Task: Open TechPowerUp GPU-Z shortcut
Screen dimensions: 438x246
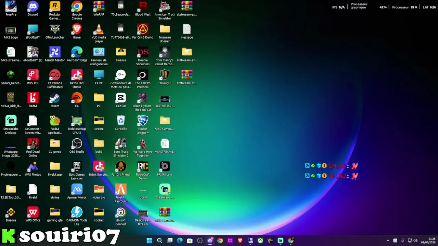Action: tap(77, 125)
